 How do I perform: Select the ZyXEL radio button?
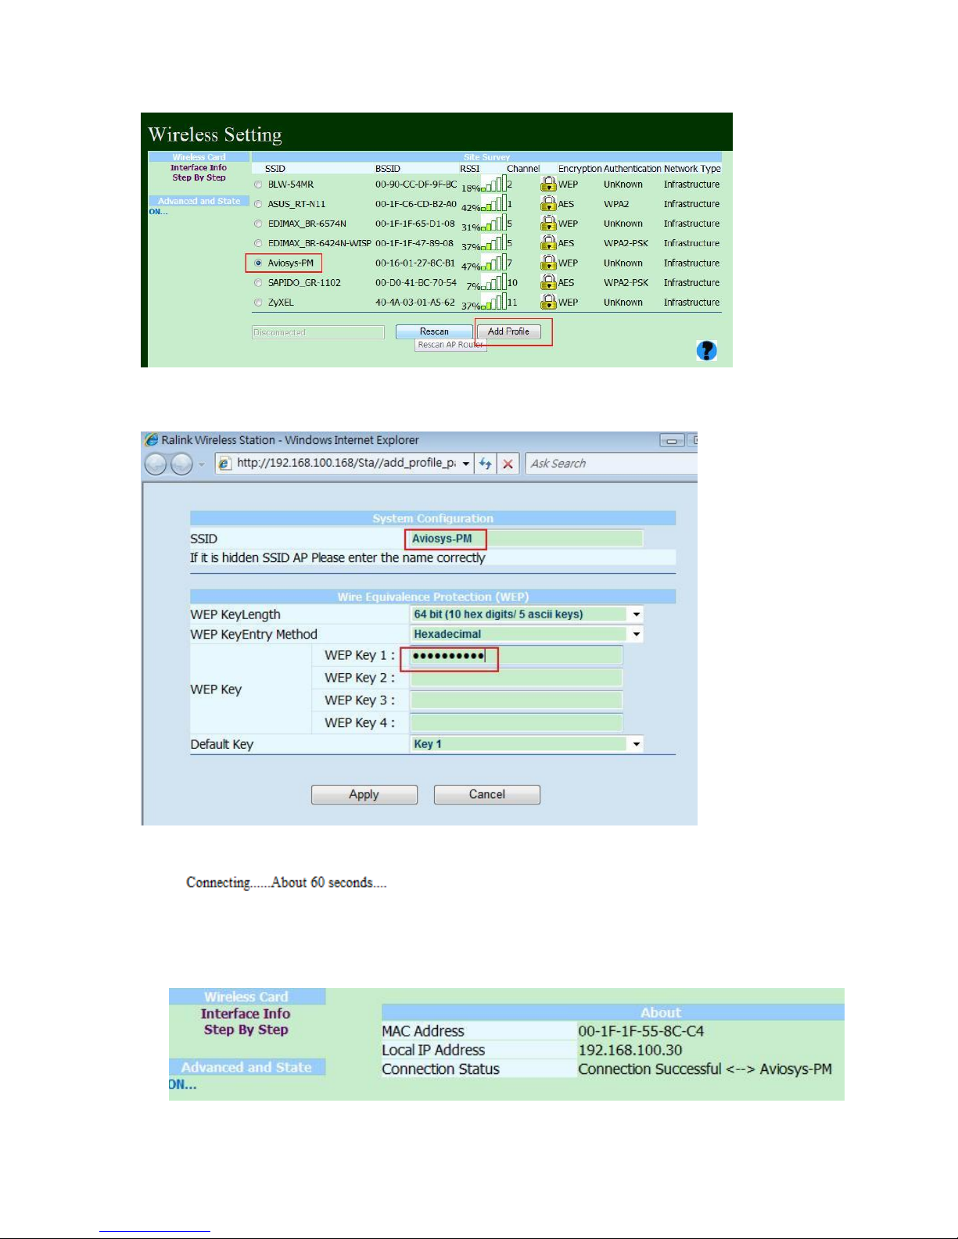coord(258,303)
